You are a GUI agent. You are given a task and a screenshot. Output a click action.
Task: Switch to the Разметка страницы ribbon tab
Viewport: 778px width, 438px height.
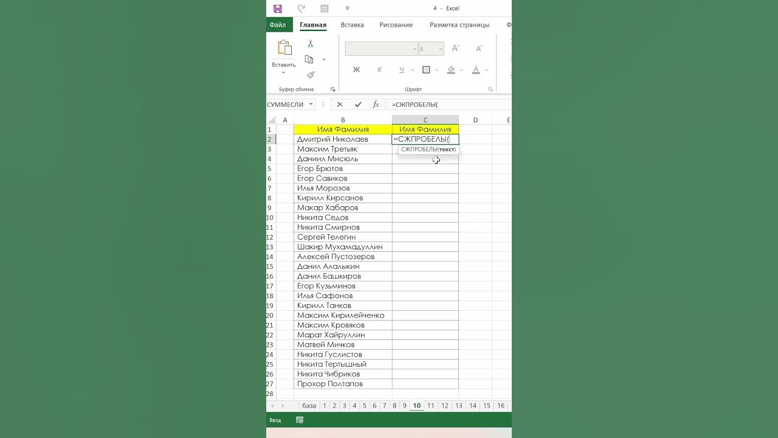(460, 25)
